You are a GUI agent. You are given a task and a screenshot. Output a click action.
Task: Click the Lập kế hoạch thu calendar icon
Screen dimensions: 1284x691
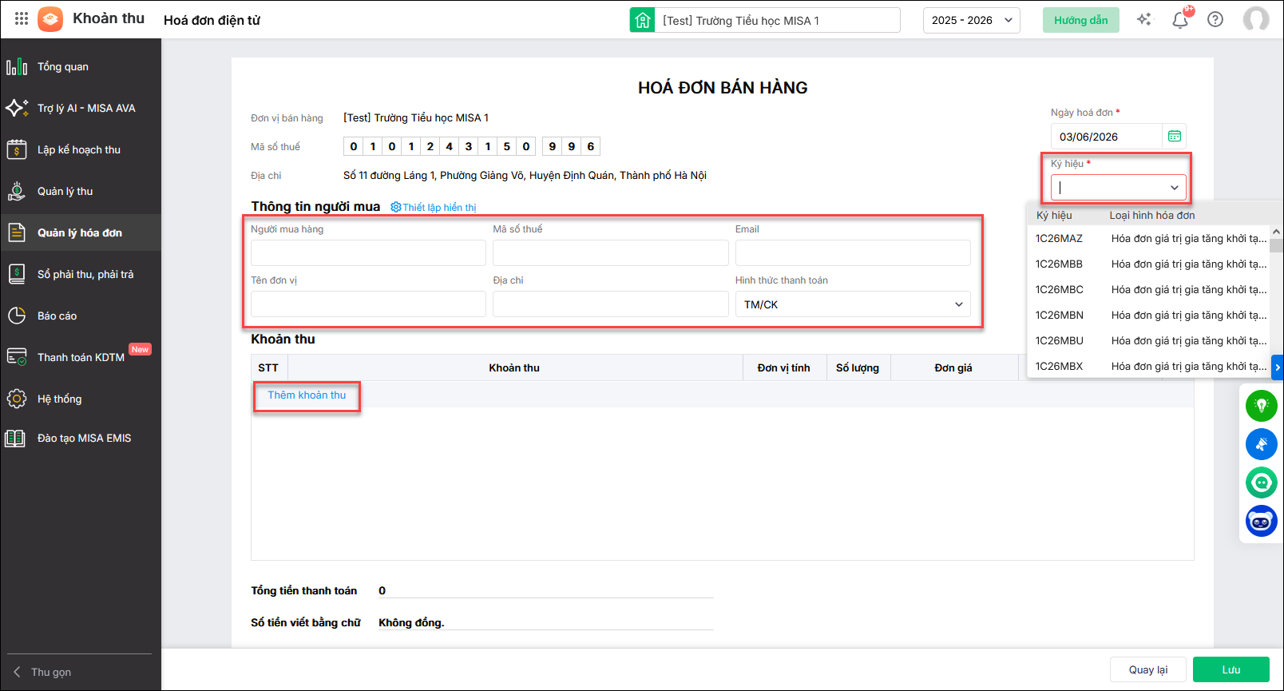click(x=17, y=149)
